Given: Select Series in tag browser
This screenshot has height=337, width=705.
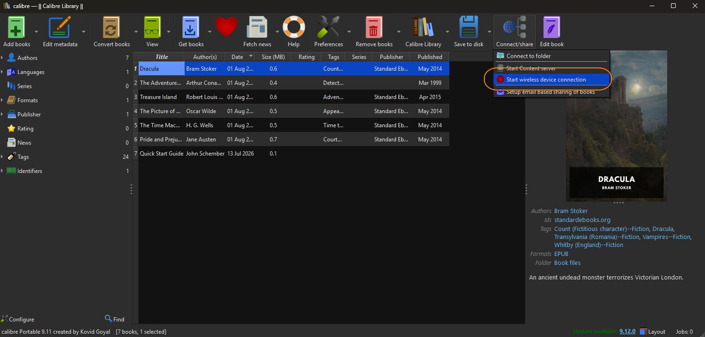Looking at the screenshot, I should click(65, 86).
